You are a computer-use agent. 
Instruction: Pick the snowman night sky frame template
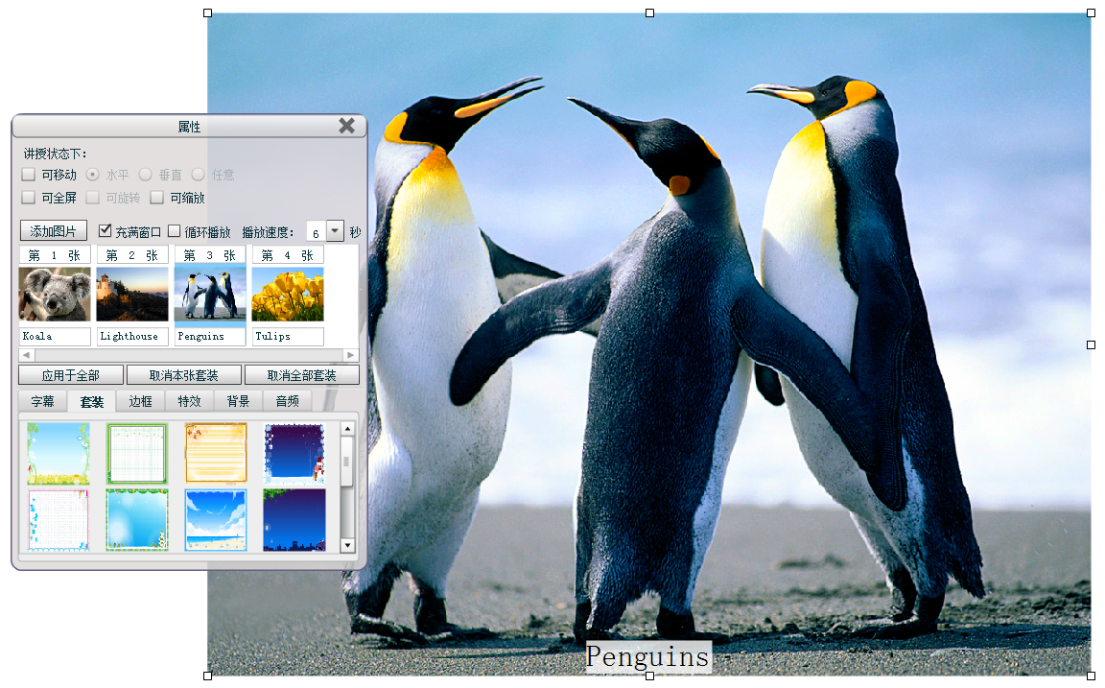[294, 453]
